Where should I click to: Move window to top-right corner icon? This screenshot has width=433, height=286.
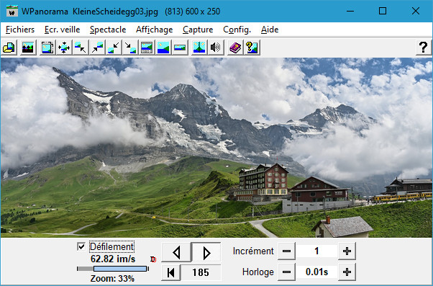click(x=97, y=48)
